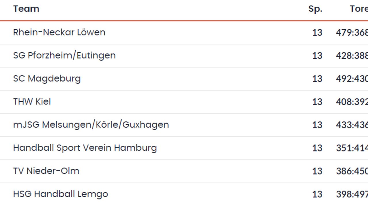This screenshot has width=368, height=207.
Task: Sort by the Sp. column header
Action: (315, 9)
